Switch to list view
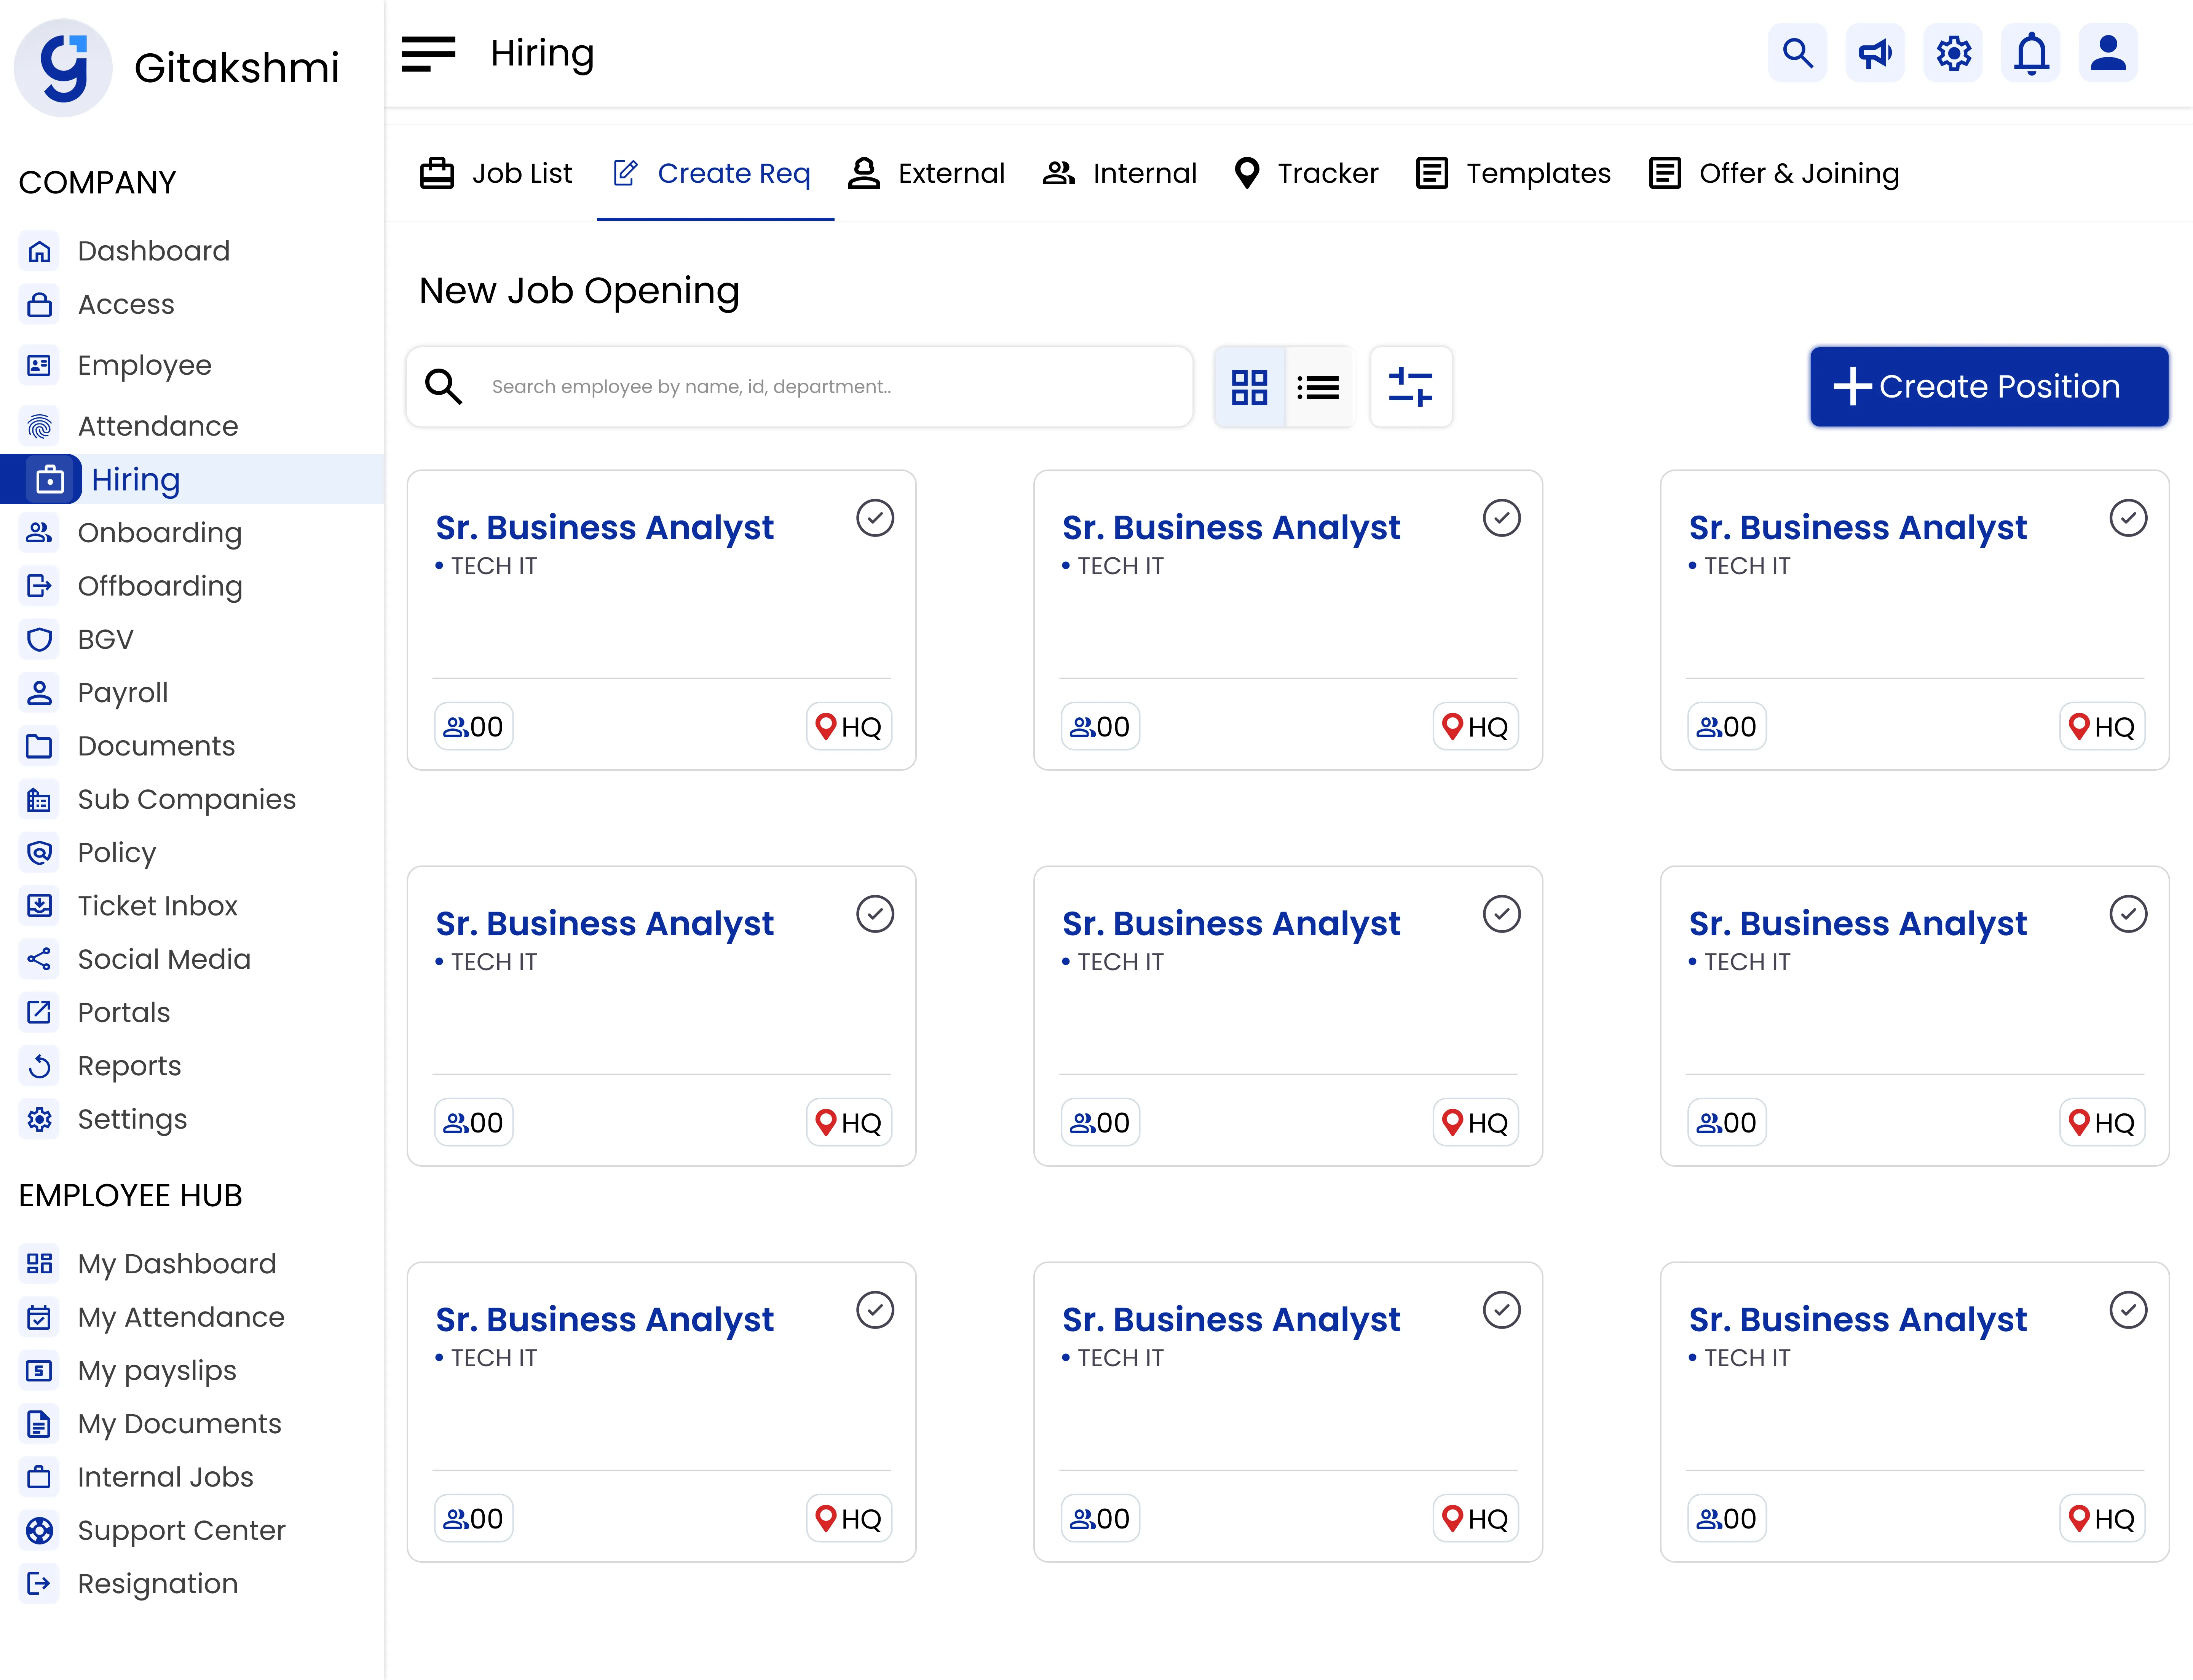 [1319, 387]
